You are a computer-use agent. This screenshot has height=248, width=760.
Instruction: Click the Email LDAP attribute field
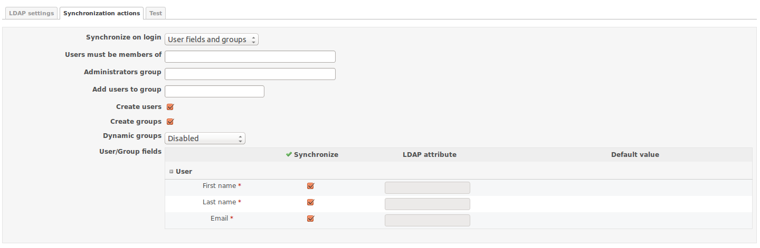(x=427, y=220)
